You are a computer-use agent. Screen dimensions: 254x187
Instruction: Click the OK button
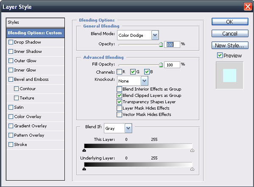click(230, 22)
